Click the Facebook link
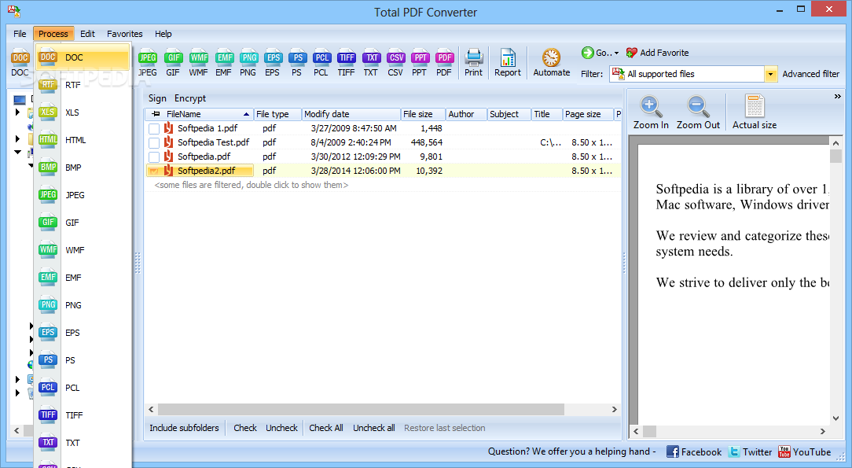Image resolution: width=852 pixels, height=468 pixels. [x=694, y=451]
